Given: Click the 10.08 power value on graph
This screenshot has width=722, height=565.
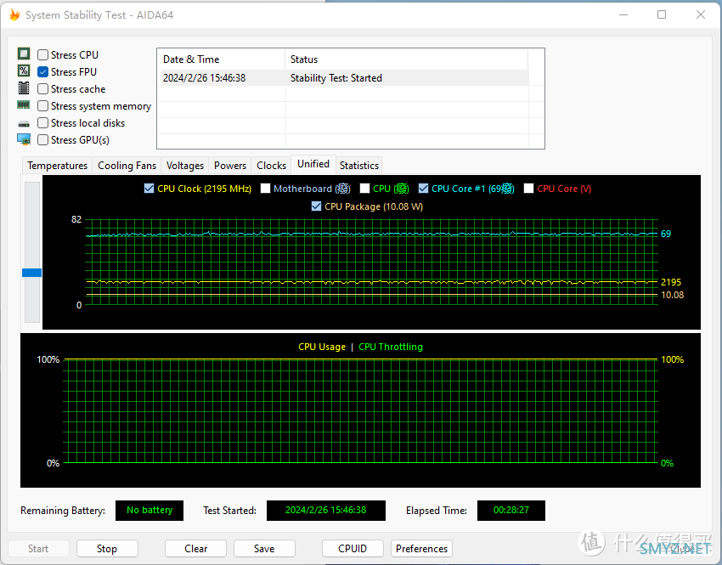Looking at the screenshot, I should [x=672, y=295].
